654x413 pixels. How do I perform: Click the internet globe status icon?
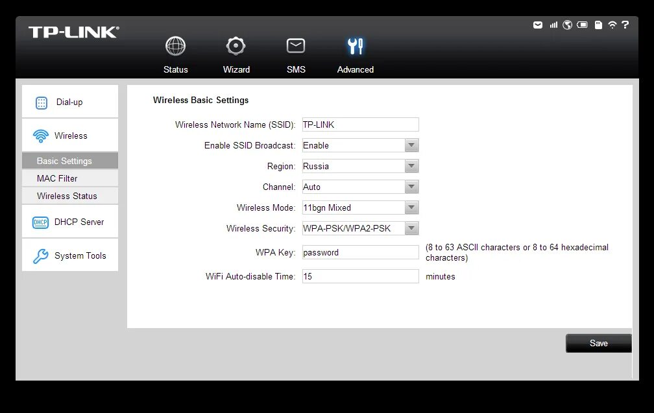pyautogui.click(x=567, y=25)
